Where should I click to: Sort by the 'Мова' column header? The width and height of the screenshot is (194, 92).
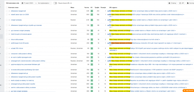[x=72, y=8]
